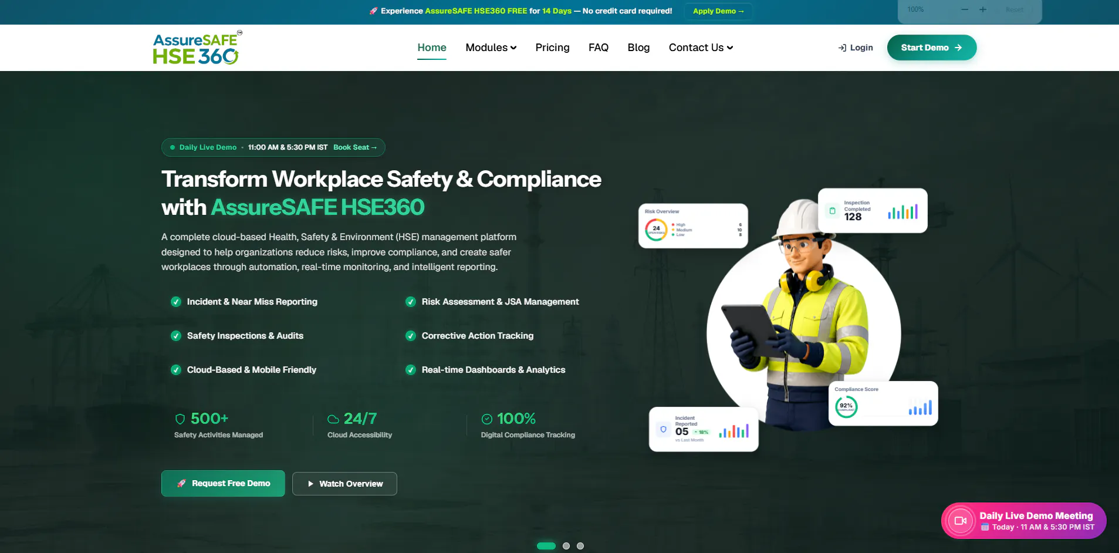This screenshot has height=553, width=1119.
Task: Select the active first carousel slide indicator
Action: click(x=546, y=546)
